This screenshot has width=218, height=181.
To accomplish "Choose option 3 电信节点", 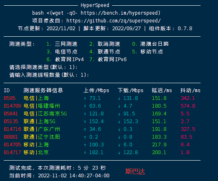I will pyautogui.click(x=62, y=52).
